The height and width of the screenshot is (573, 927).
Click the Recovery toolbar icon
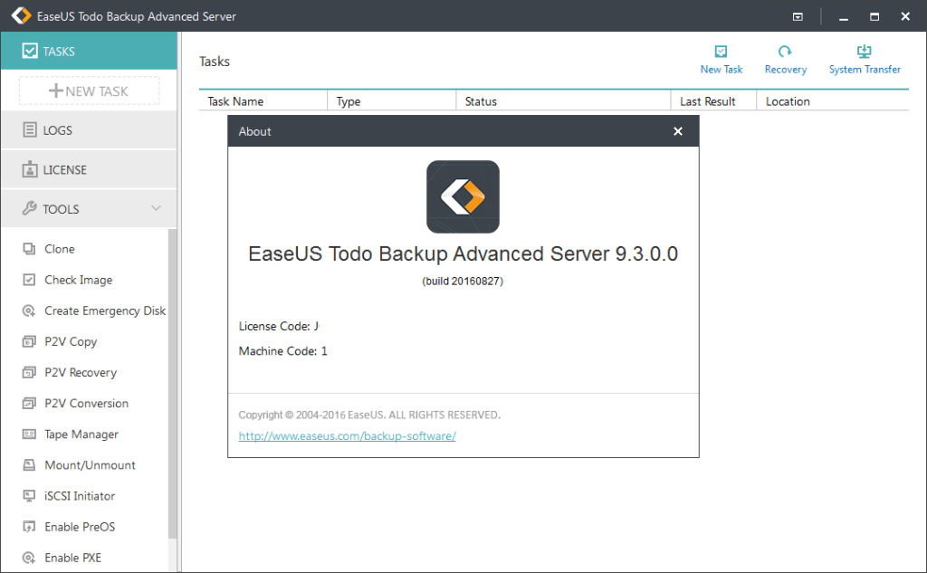[x=785, y=52]
